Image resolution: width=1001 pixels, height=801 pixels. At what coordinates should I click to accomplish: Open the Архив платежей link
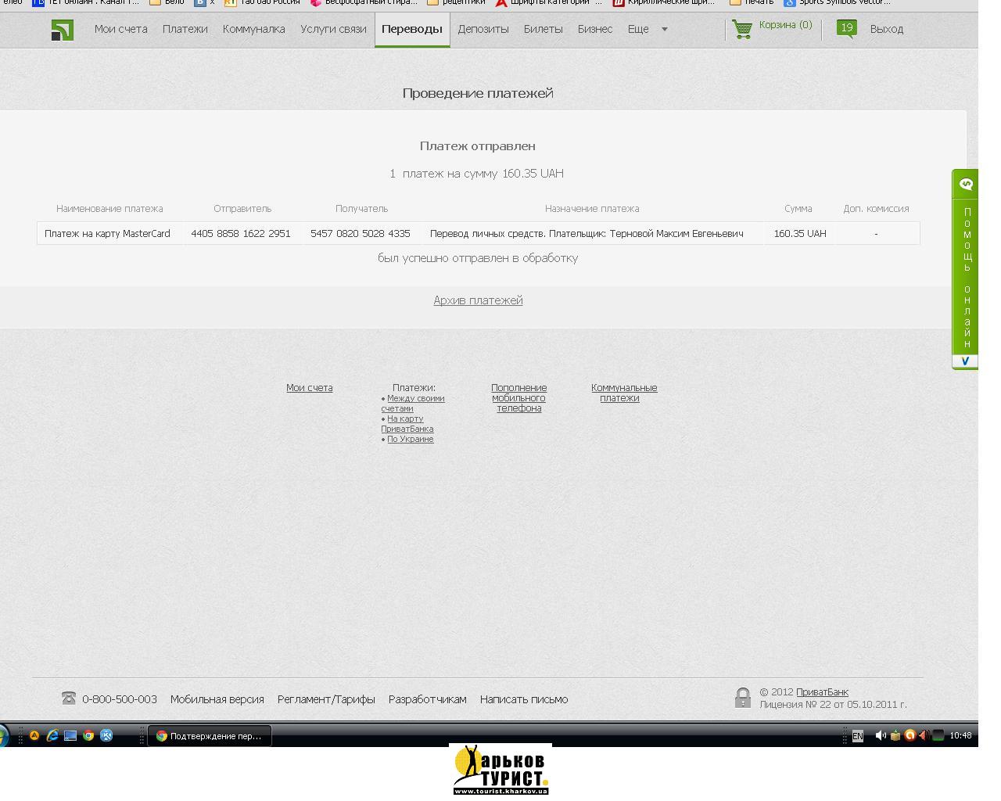point(478,300)
